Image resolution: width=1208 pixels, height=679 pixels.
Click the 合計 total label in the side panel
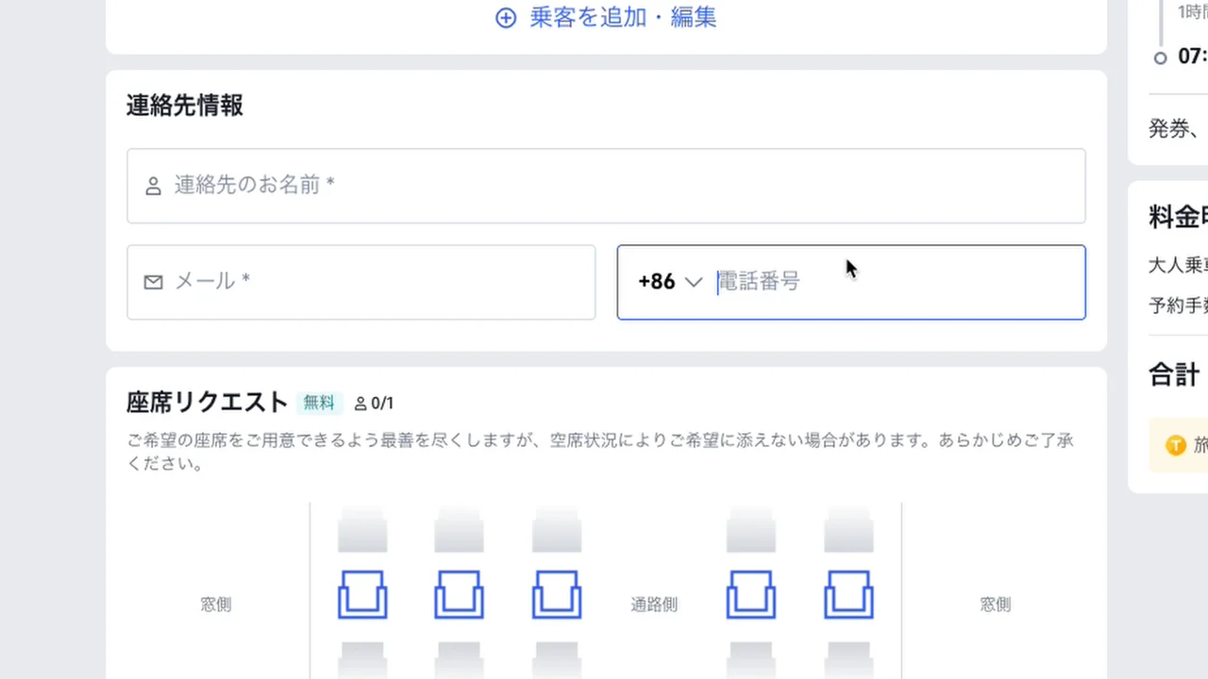pos(1174,374)
